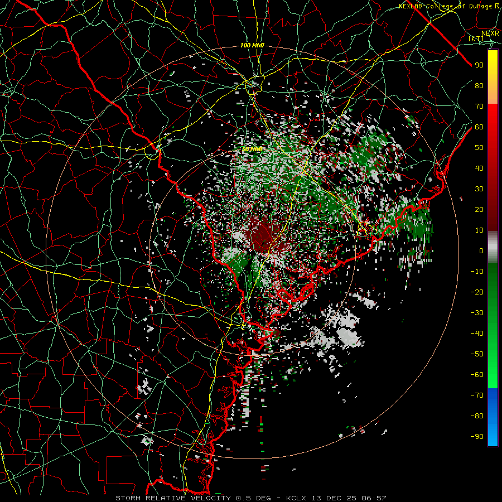Click the 0 value on velocity scale
Screen dimensions: 502x502
point(481,251)
